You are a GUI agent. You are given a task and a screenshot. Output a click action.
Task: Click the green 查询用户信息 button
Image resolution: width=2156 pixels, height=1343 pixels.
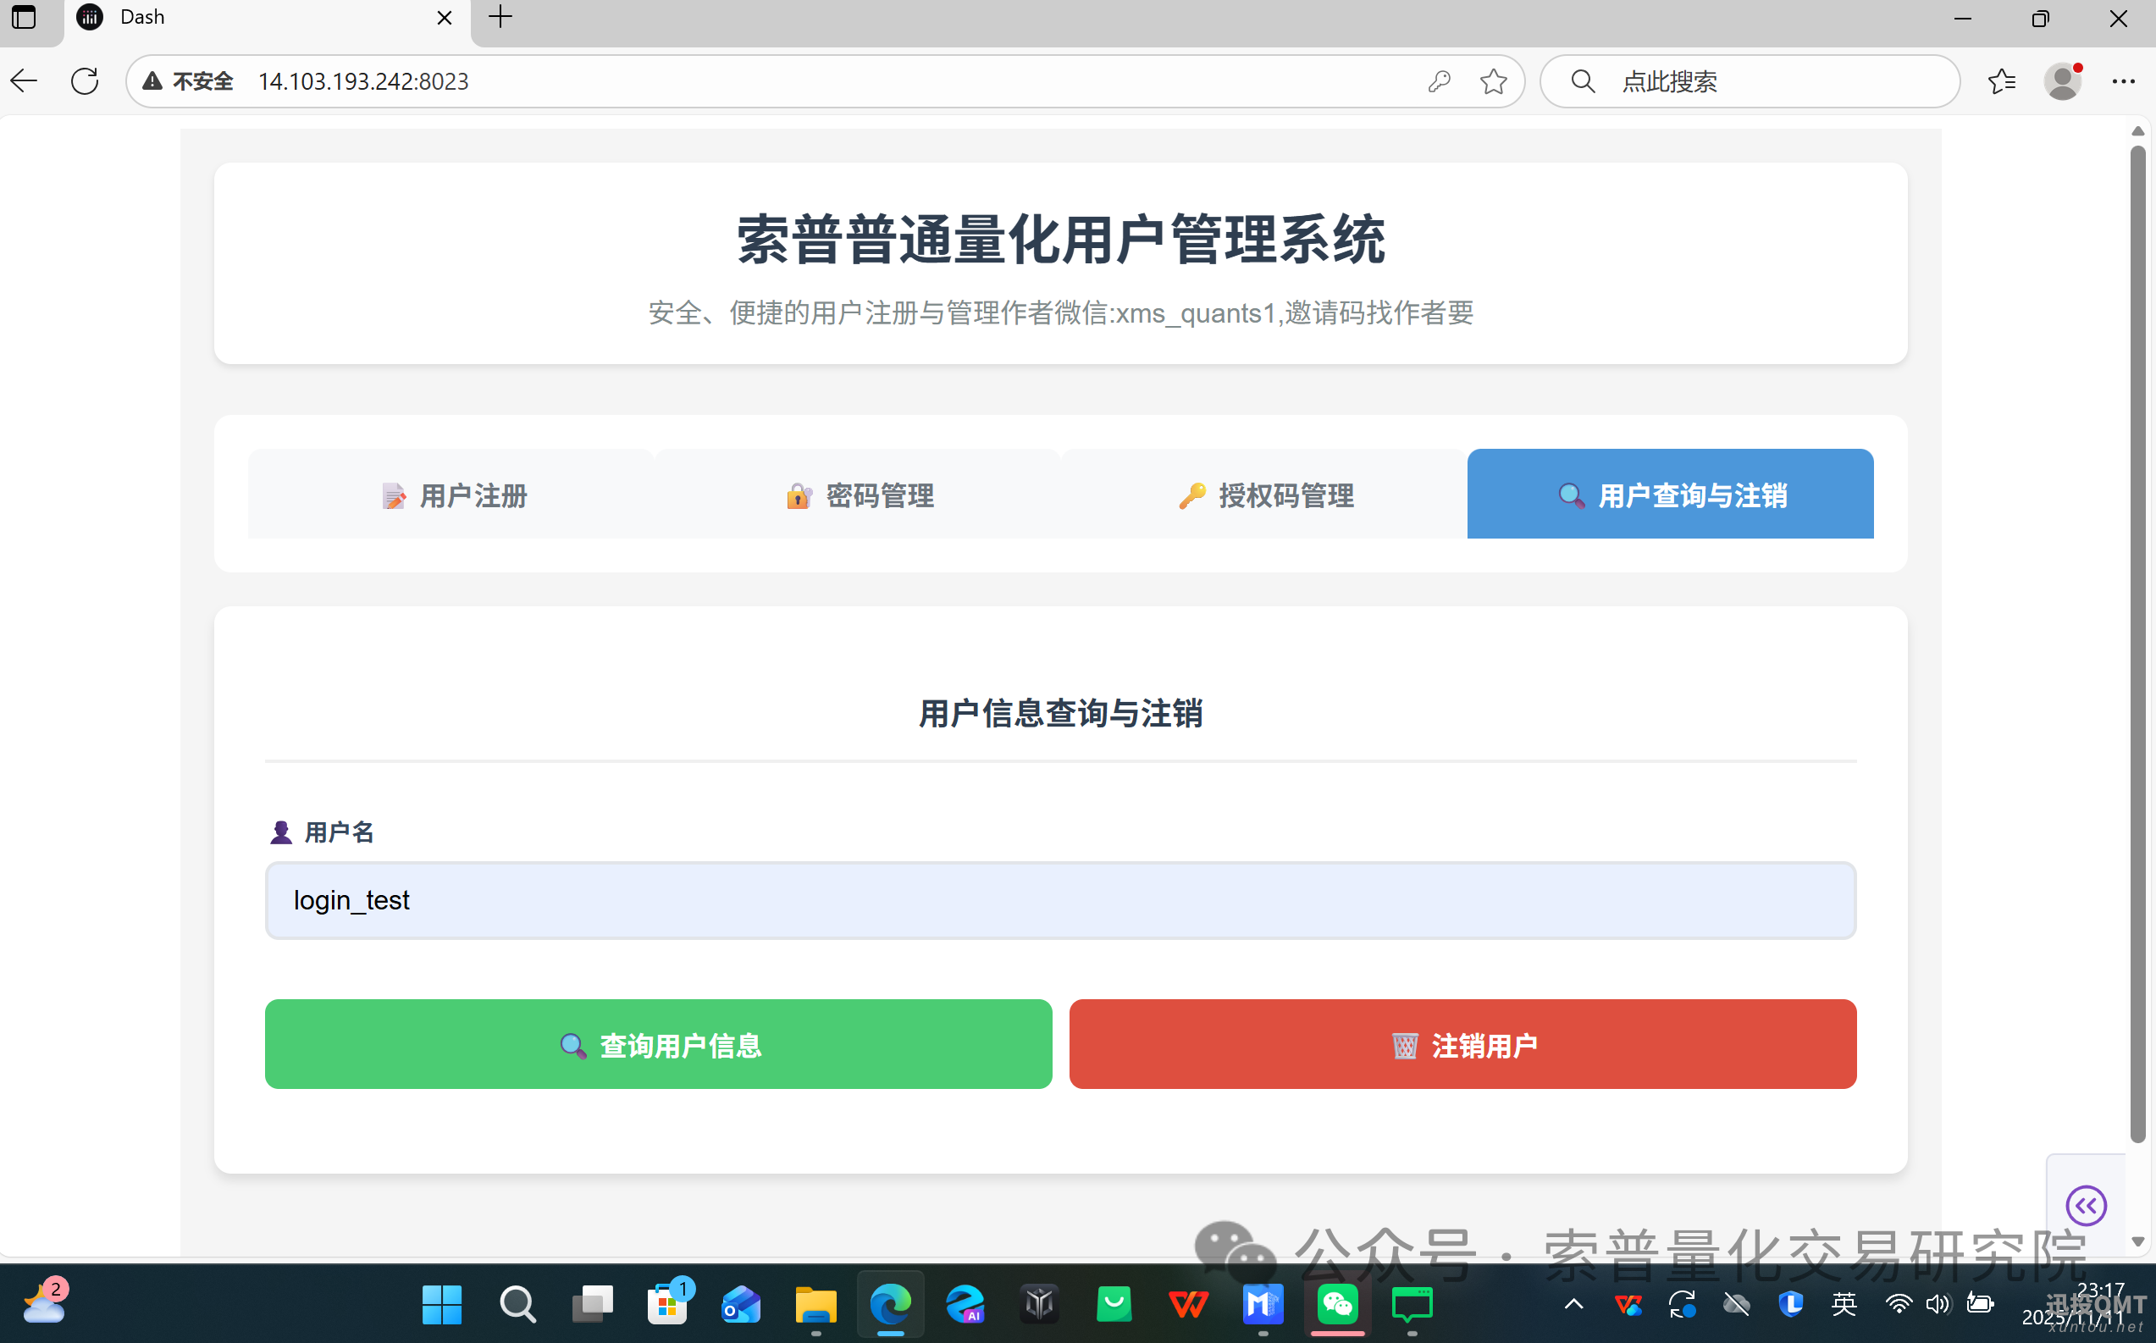[x=658, y=1044]
